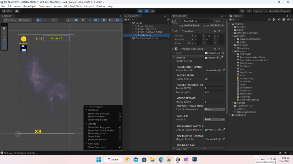Activate the Rect tool in Scene toolbar
This screenshot has width=293, height=164.
(4, 44)
